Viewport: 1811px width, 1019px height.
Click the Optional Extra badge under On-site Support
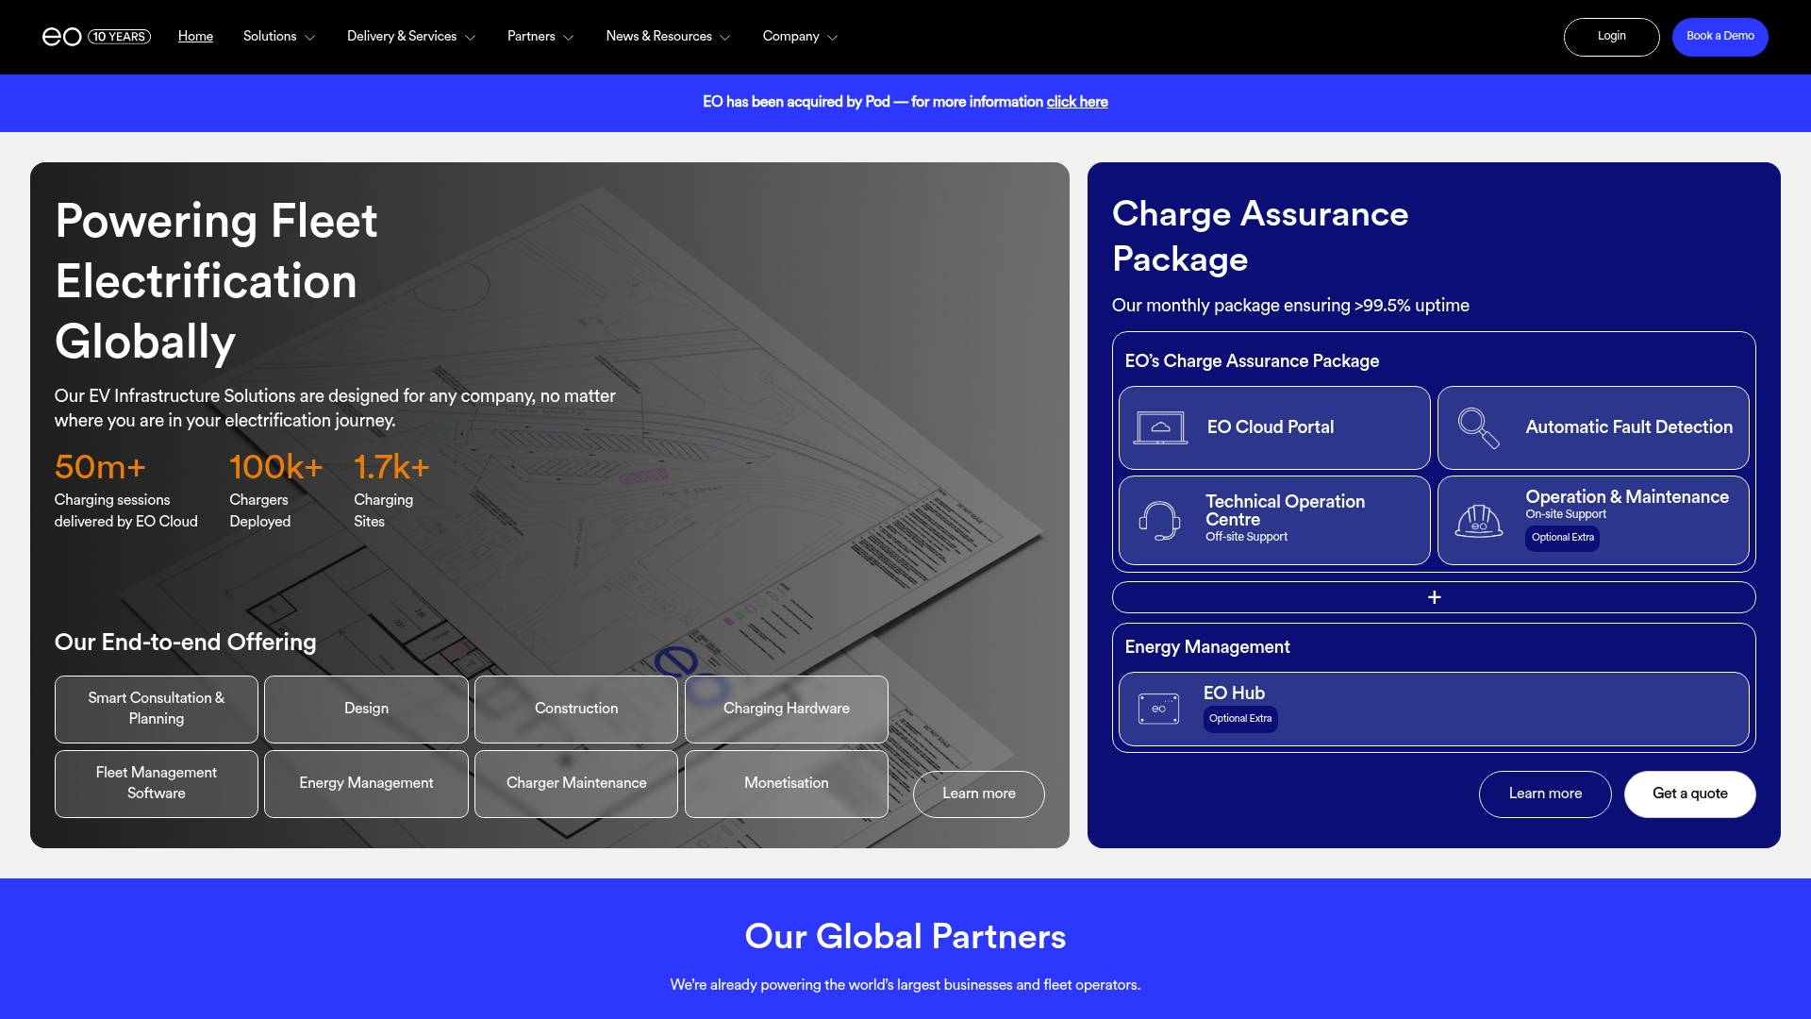point(1562,538)
